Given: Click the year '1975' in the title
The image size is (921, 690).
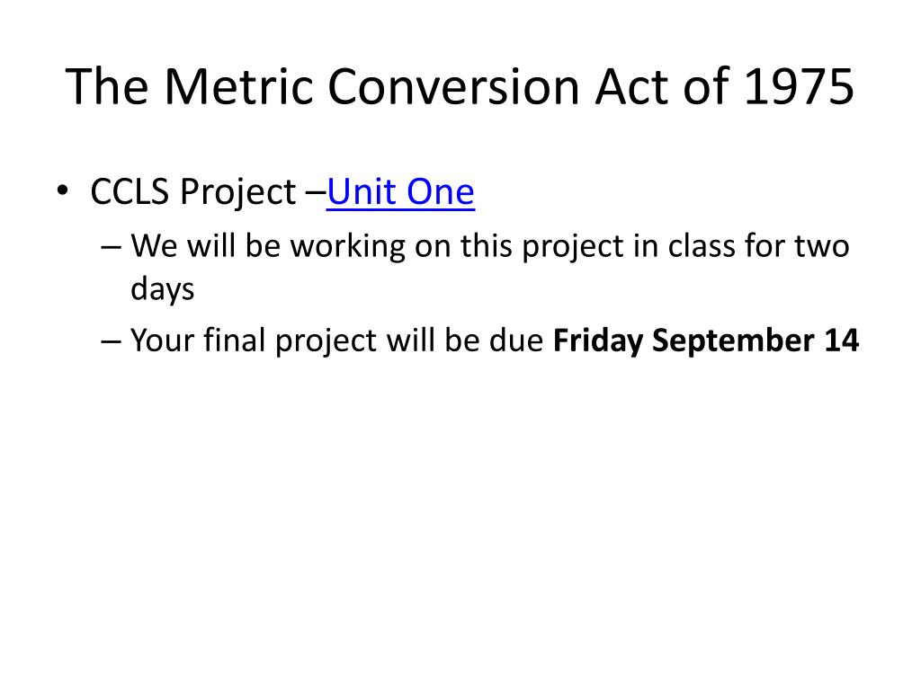Looking at the screenshot, I should tap(799, 87).
